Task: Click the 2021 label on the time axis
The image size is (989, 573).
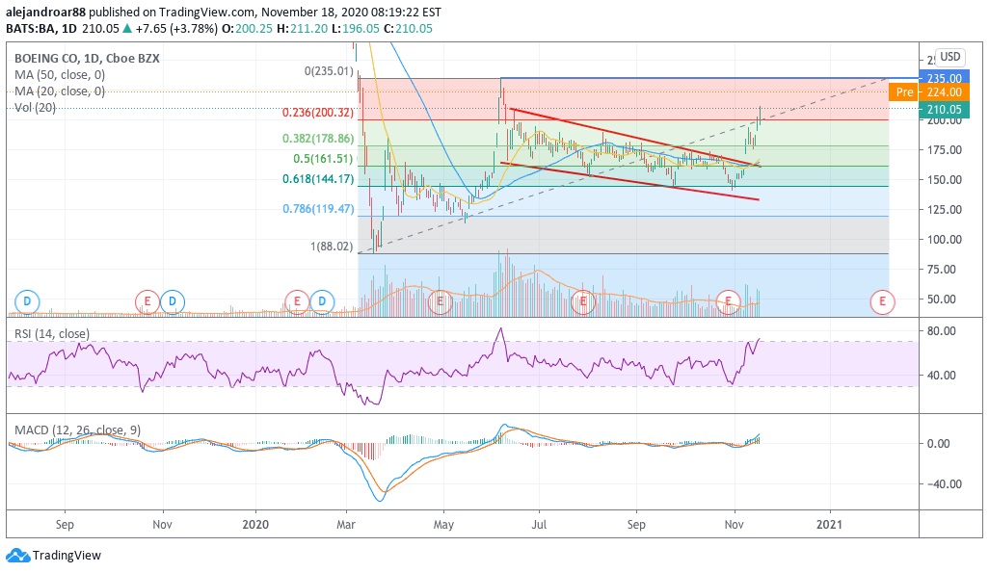Action: pos(829,525)
